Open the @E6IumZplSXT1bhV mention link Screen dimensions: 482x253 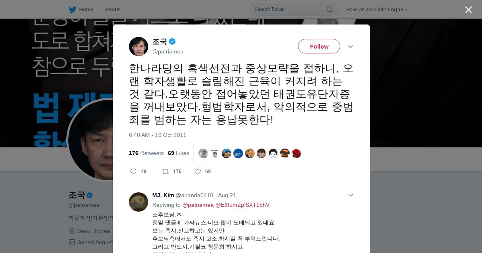(243, 205)
